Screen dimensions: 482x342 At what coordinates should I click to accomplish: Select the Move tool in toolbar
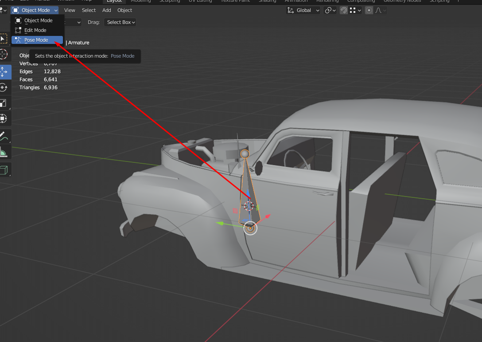(4, 71)
